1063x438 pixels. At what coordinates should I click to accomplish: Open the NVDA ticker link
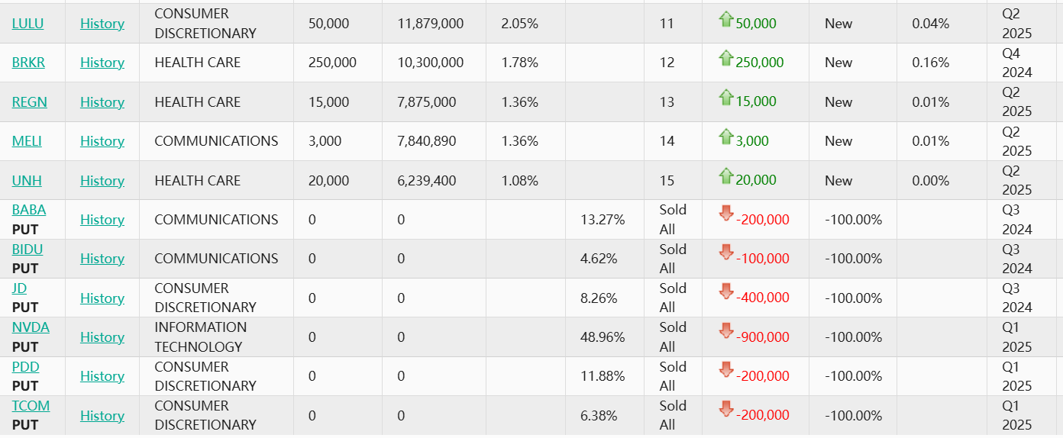31,327
